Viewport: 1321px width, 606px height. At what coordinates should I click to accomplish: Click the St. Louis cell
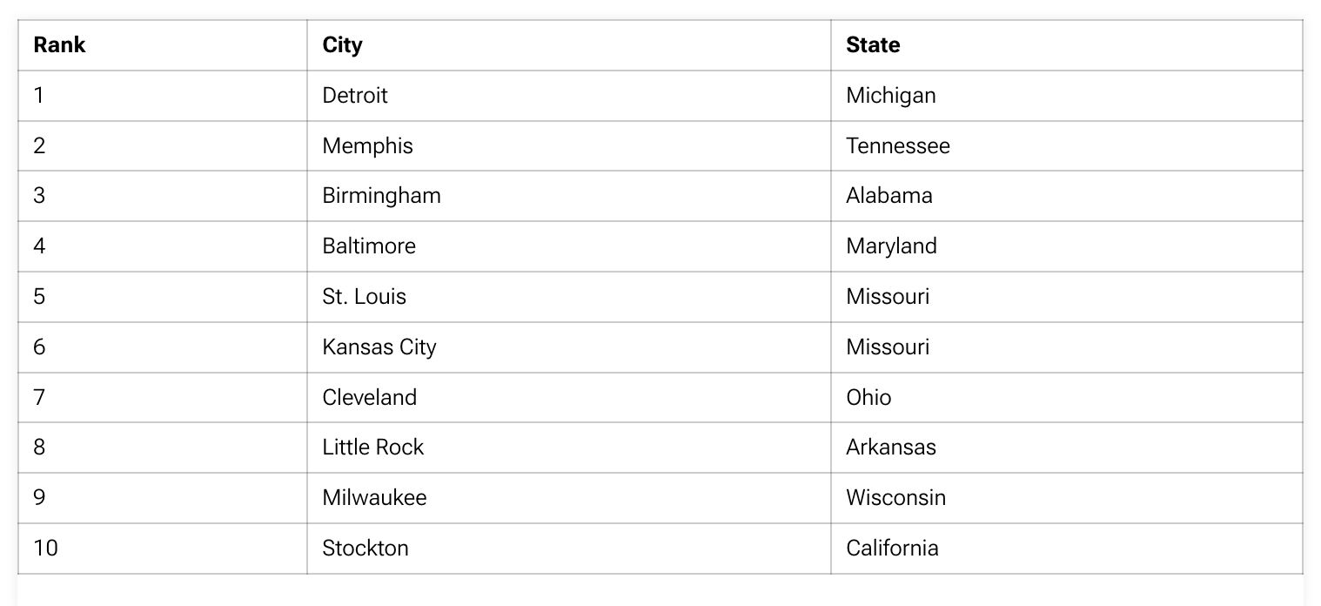click(x=364, y=296)
